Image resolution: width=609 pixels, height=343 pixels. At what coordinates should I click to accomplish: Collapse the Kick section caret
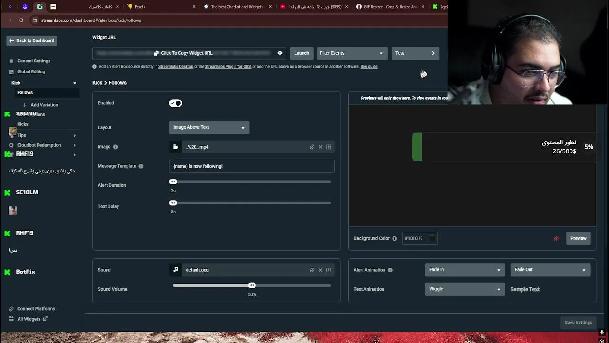[75, 83]
